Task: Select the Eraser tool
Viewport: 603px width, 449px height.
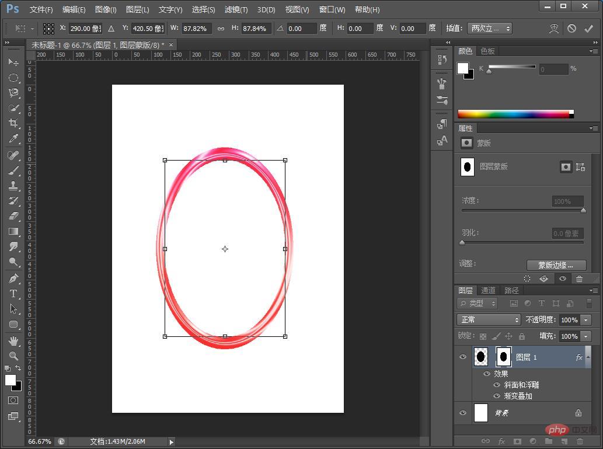Action: tap(13, 216)
